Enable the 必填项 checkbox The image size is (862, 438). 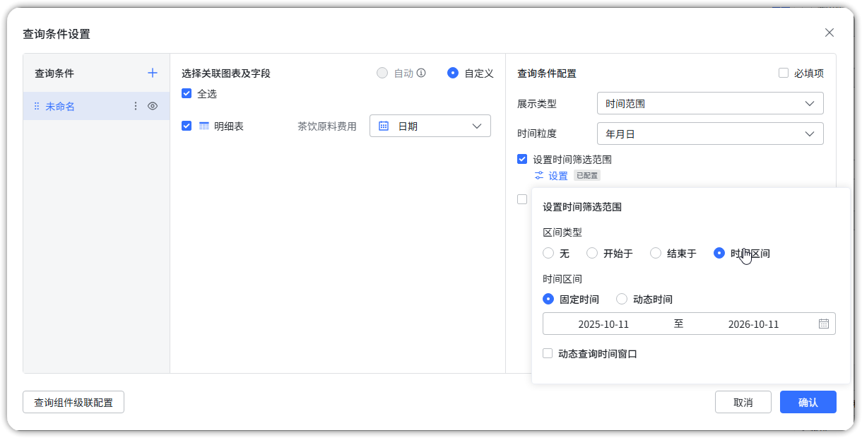(x=784, y=73)
